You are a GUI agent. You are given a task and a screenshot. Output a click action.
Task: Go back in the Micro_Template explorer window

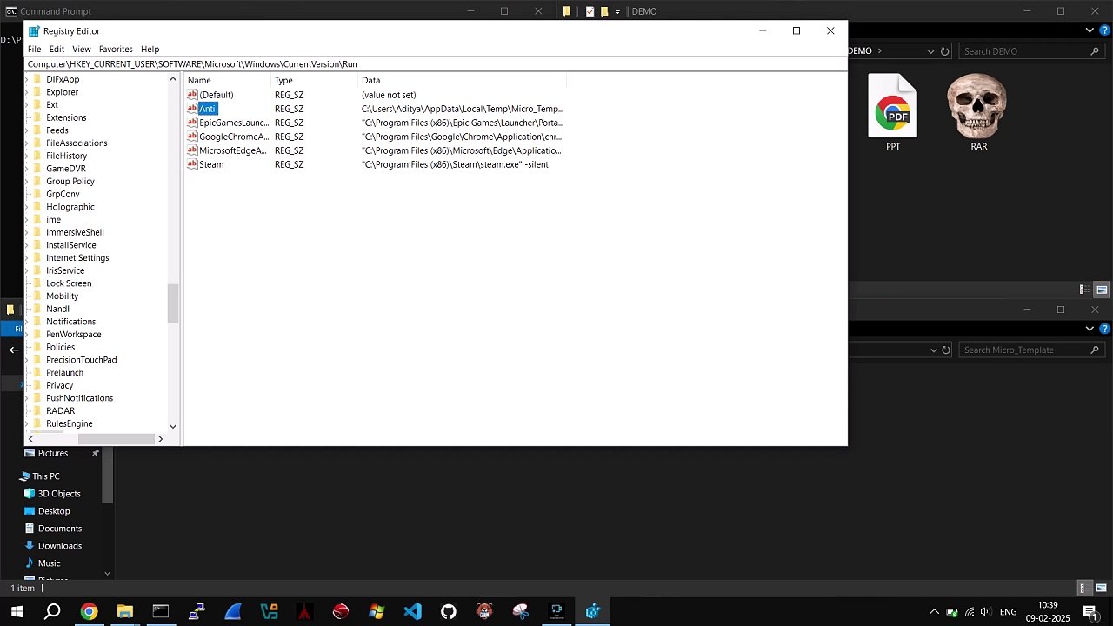click(14, 350)
